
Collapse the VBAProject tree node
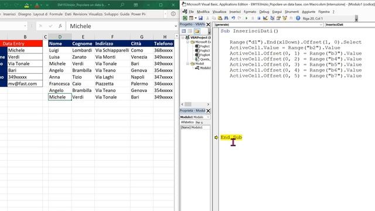point(183,38)
